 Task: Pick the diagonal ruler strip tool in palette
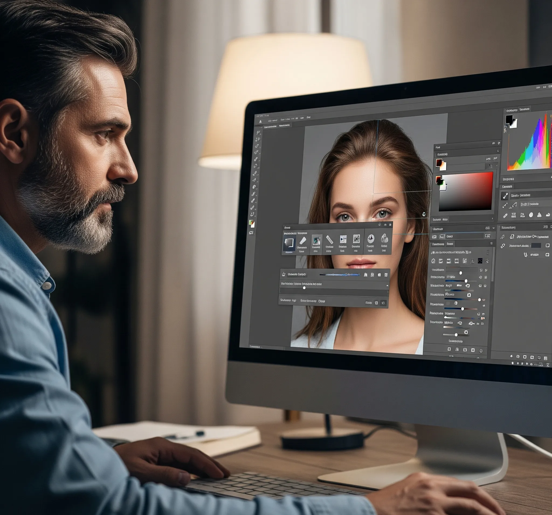(329, 240)
